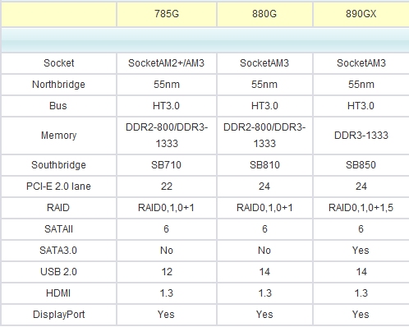Click the USB 2.0 row label

[59, 272]
